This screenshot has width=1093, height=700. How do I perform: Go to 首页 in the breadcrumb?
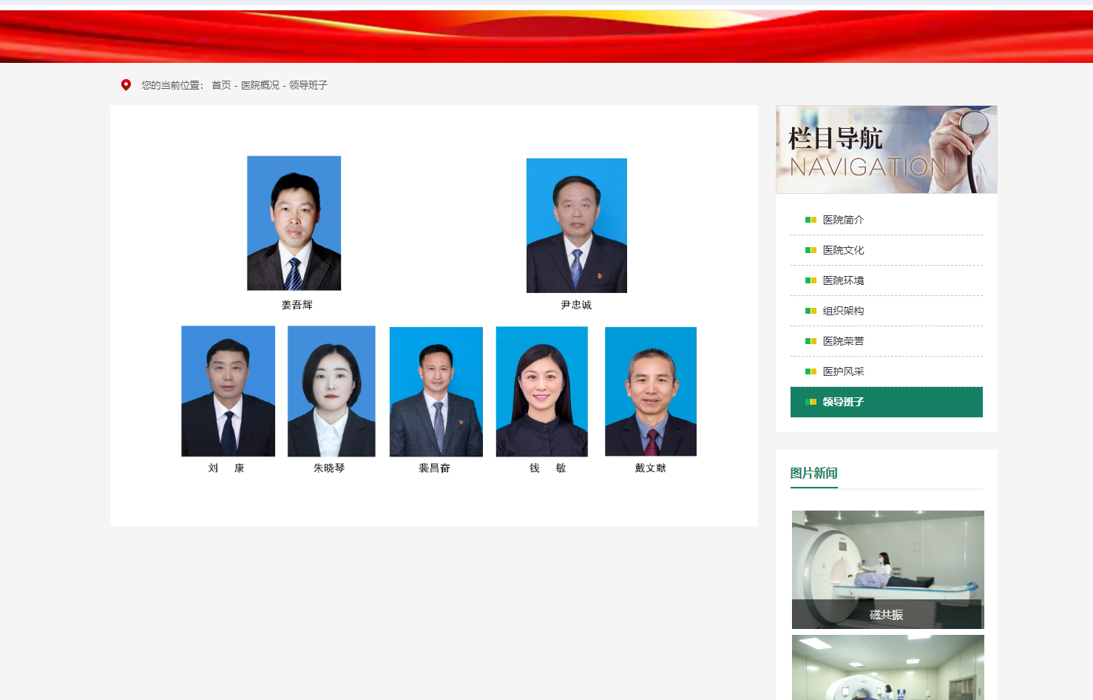(x=221, y=85)
